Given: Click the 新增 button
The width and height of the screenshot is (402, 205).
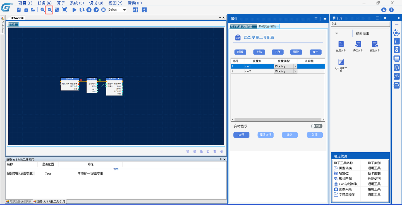Looking at the screenshot, I should pos(240,52).
